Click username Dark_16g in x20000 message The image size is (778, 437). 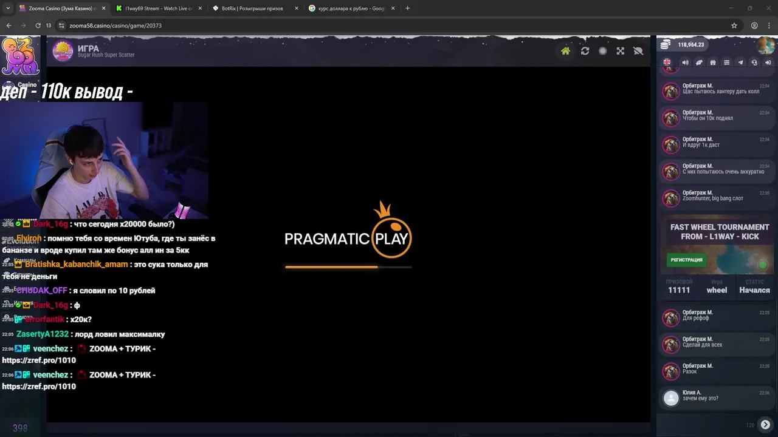[50, 224]
